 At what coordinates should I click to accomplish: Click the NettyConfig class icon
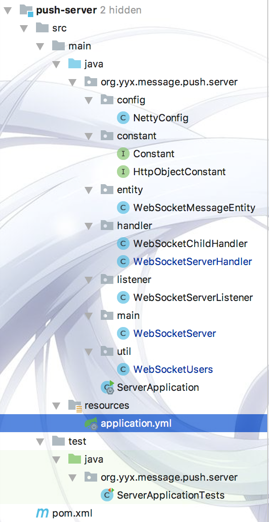click(x=123, y=118)
